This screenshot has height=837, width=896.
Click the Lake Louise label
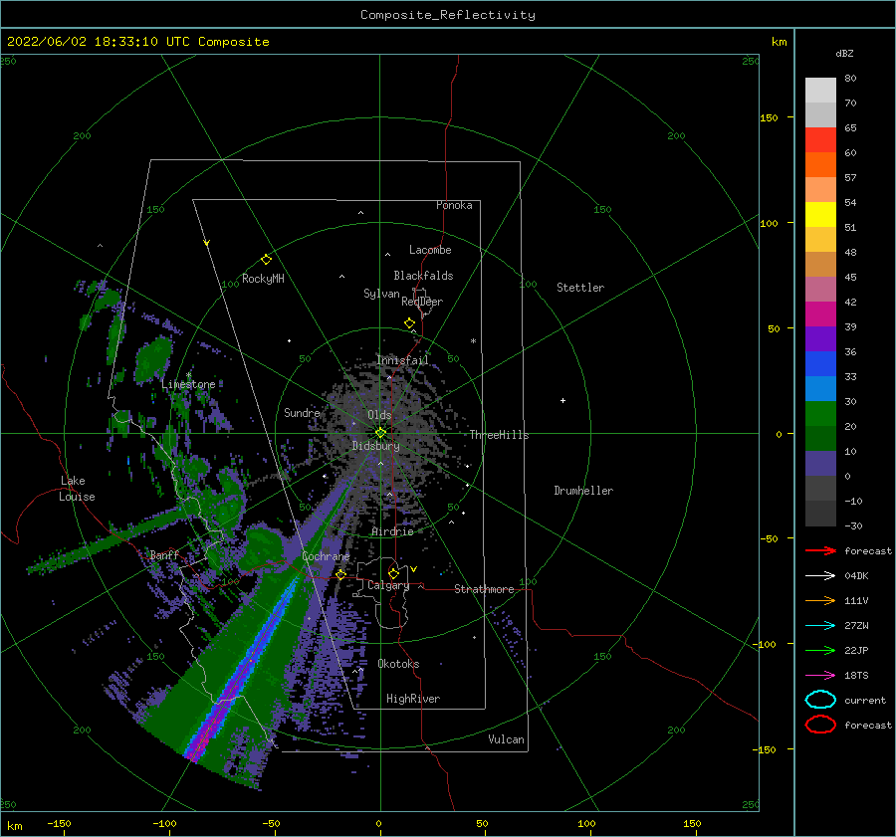pyautogui.click(x=77, y=489)
